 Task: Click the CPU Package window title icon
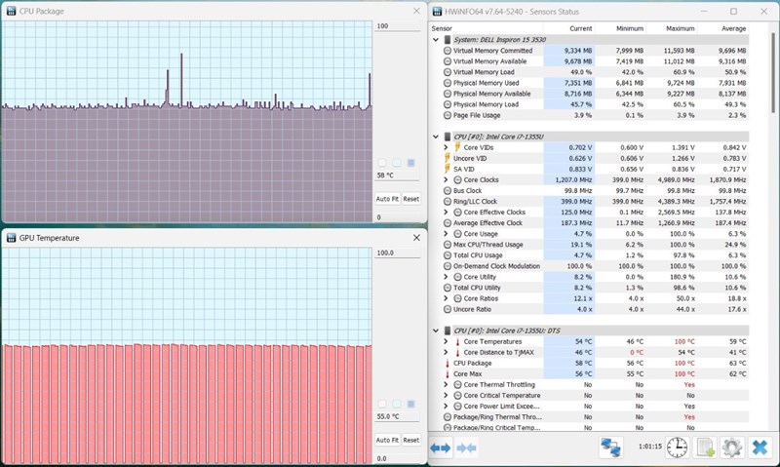pos(11,11)
